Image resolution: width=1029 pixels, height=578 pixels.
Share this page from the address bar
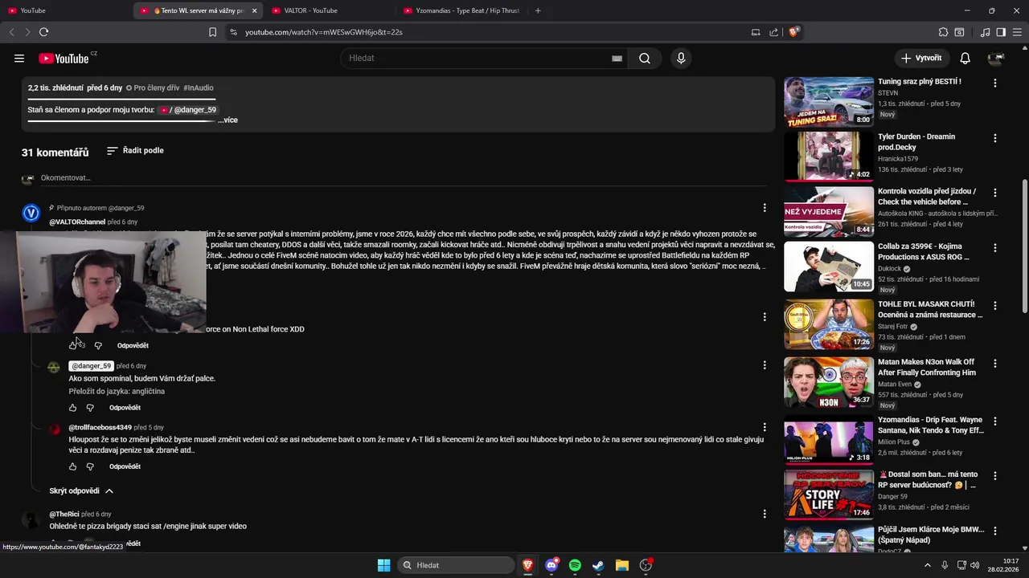773,32
